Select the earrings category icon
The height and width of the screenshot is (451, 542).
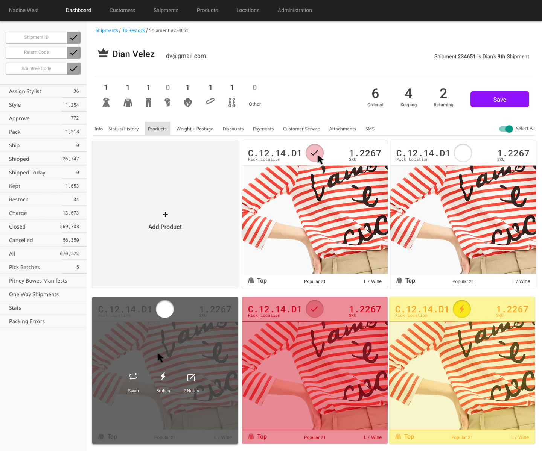[232, 103]
